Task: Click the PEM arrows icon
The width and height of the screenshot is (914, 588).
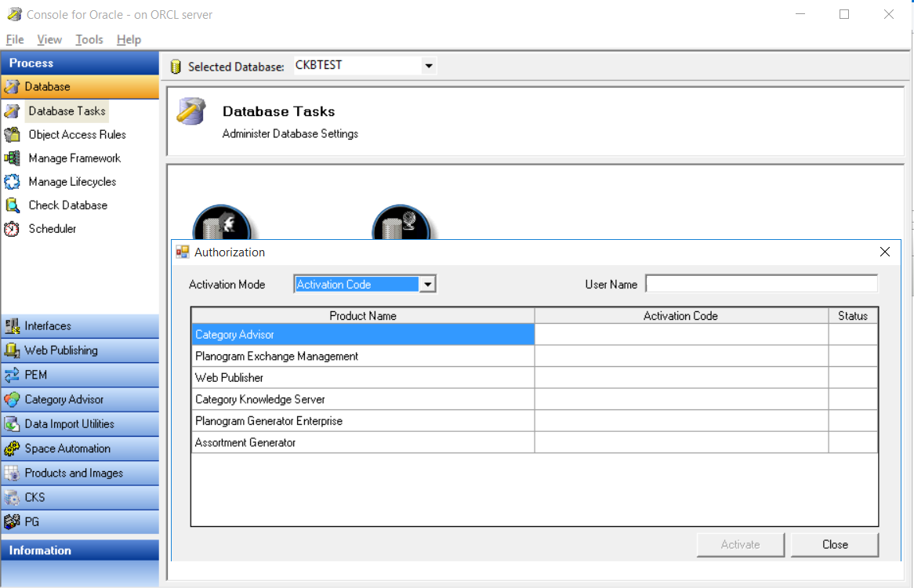Action: coord(12,375)
